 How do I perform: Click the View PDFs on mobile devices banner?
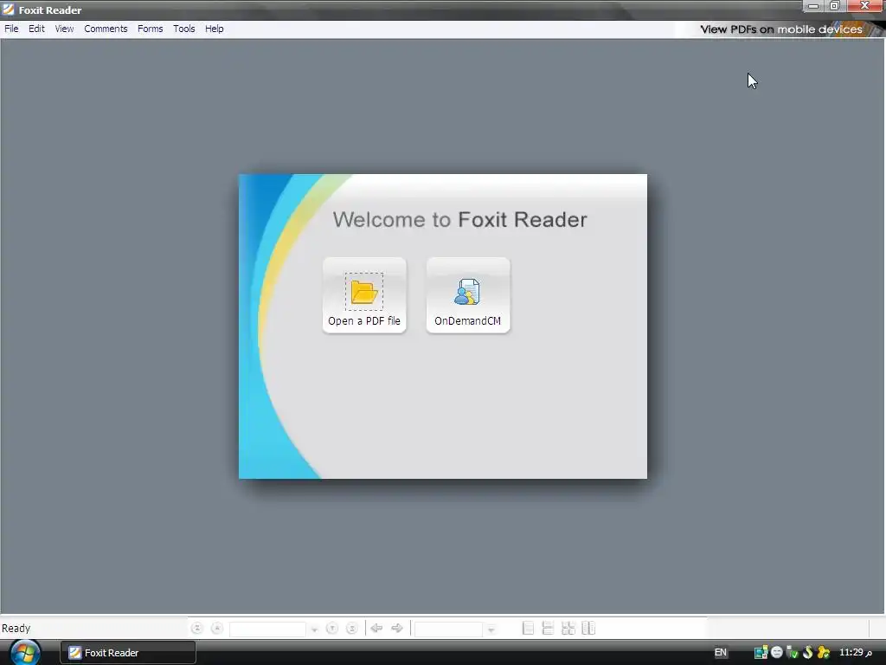pyautogui.click(x=781, y=29)
